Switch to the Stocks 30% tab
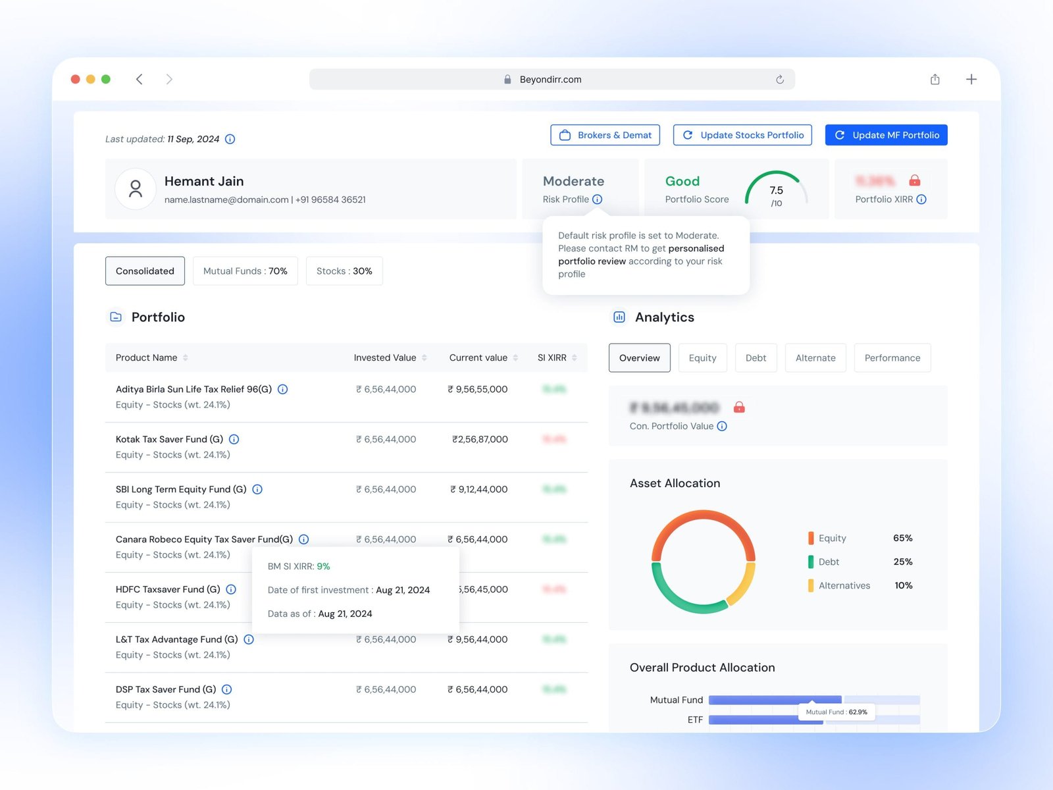This screenshot has width=1053, height=790. point(344,271)
